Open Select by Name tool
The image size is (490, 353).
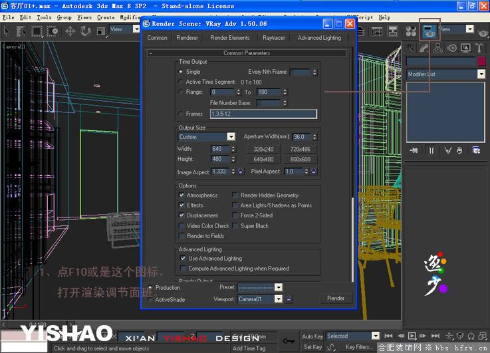[21, 31]
